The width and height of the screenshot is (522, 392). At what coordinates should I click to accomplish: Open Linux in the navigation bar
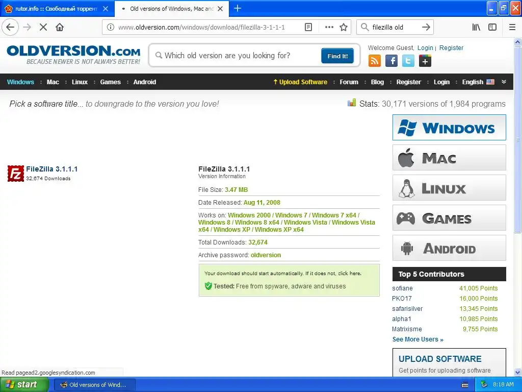(80, 82)
